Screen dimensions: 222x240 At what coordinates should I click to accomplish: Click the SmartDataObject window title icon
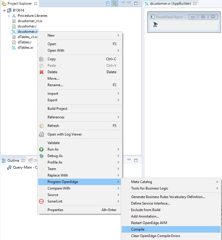coord(152,17)
